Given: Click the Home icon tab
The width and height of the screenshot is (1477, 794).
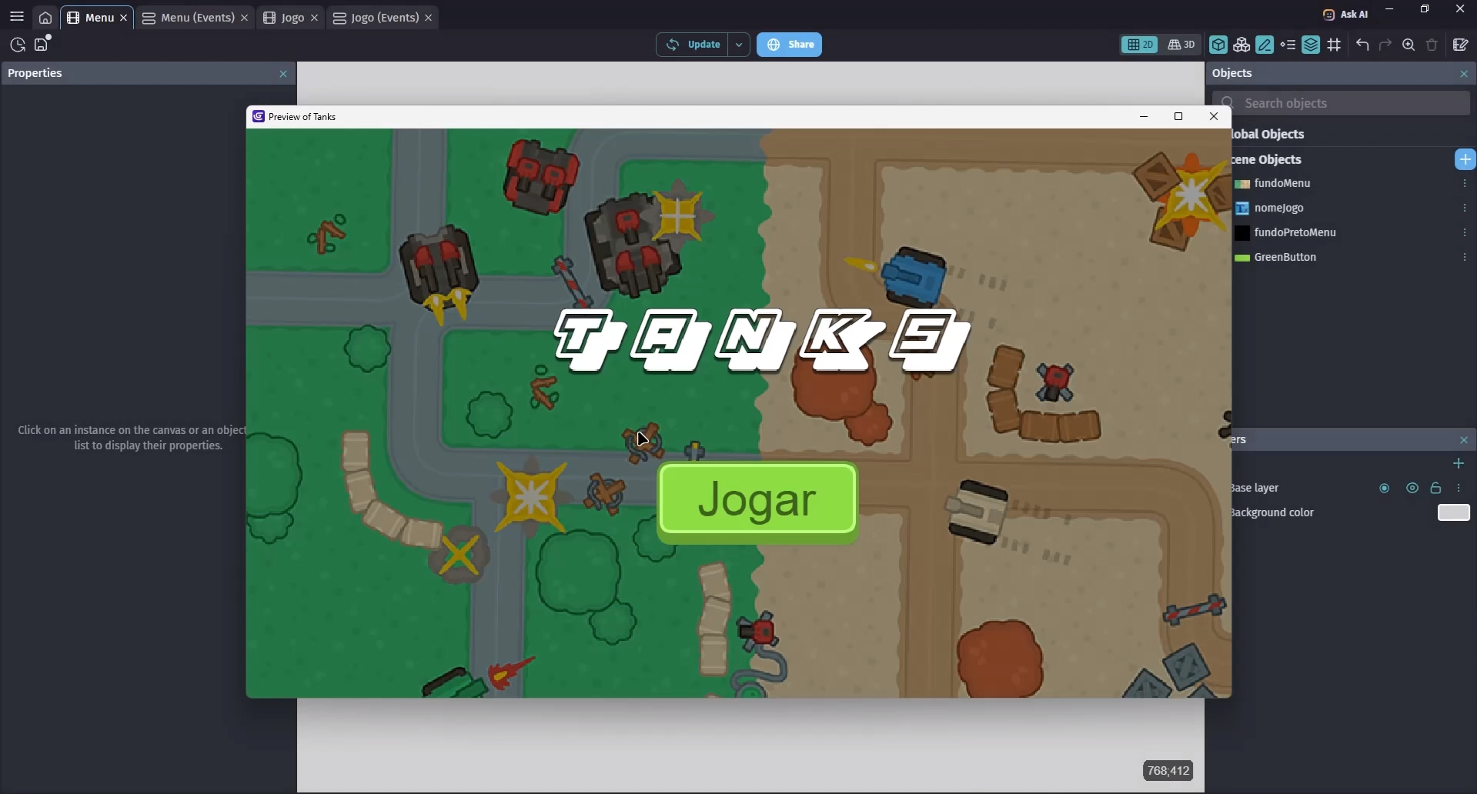Looking at the screenshot, I should click(x=45, y=18).
